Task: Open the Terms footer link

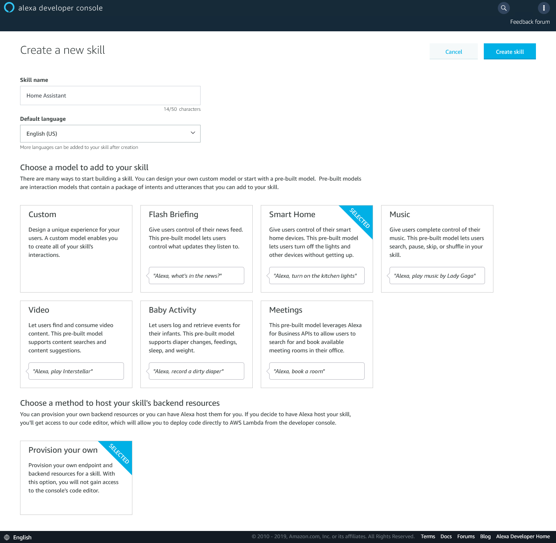Action: [x=428, y=537]
